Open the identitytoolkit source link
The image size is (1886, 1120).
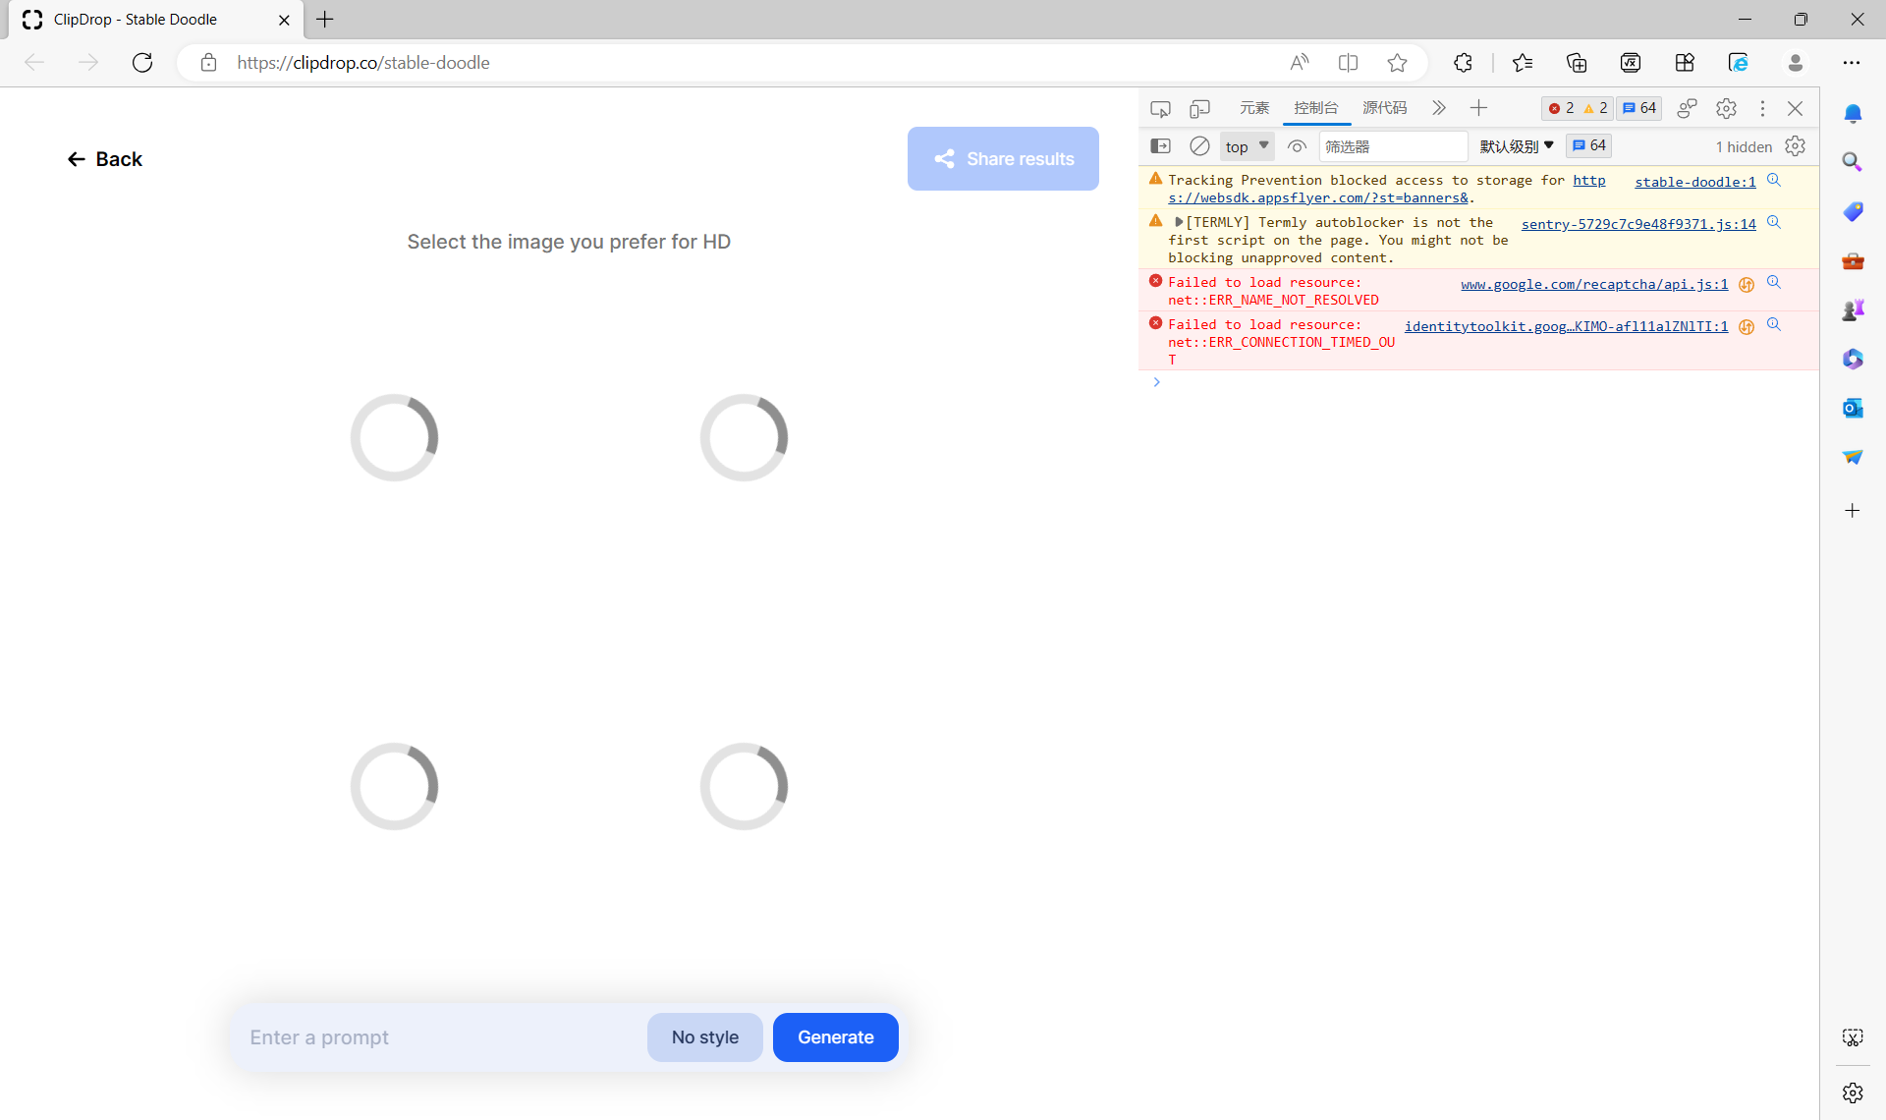tap(1566, 326)
